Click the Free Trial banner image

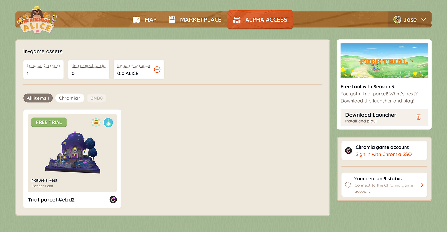[384, 61]
